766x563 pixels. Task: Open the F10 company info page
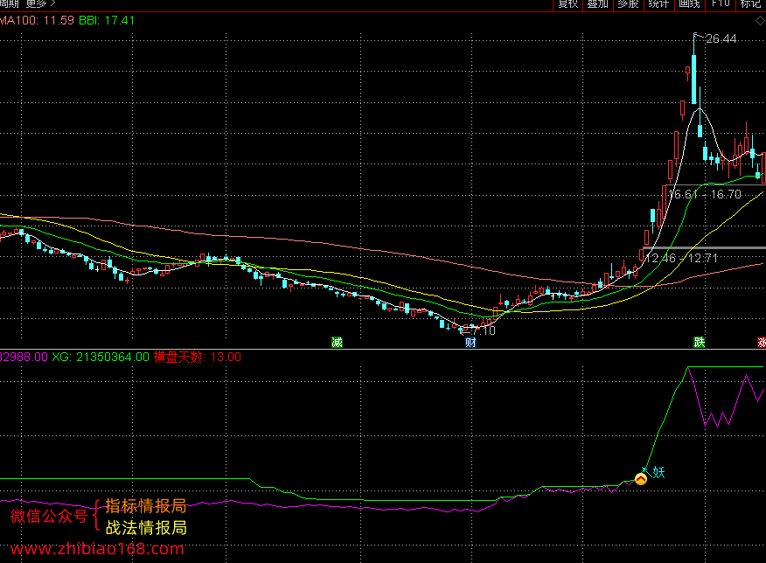720,3
